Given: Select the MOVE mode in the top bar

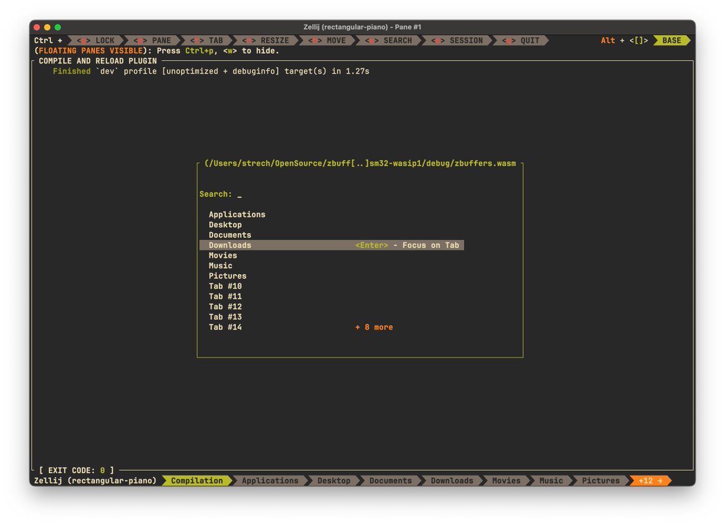Looking at the screenshot, I should pyautogui.click(x=327, y=40).
